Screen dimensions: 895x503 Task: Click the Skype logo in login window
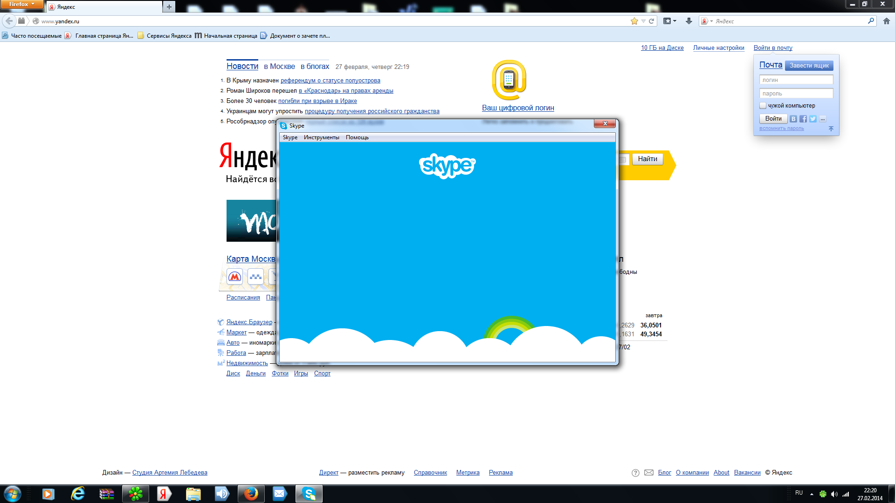pyautogui.click(x=447, y=165)
